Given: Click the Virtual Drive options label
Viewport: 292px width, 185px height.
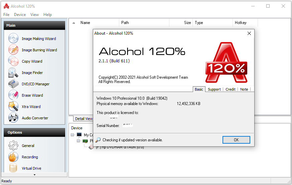Looking at the screenshot, I should point(31,168).
